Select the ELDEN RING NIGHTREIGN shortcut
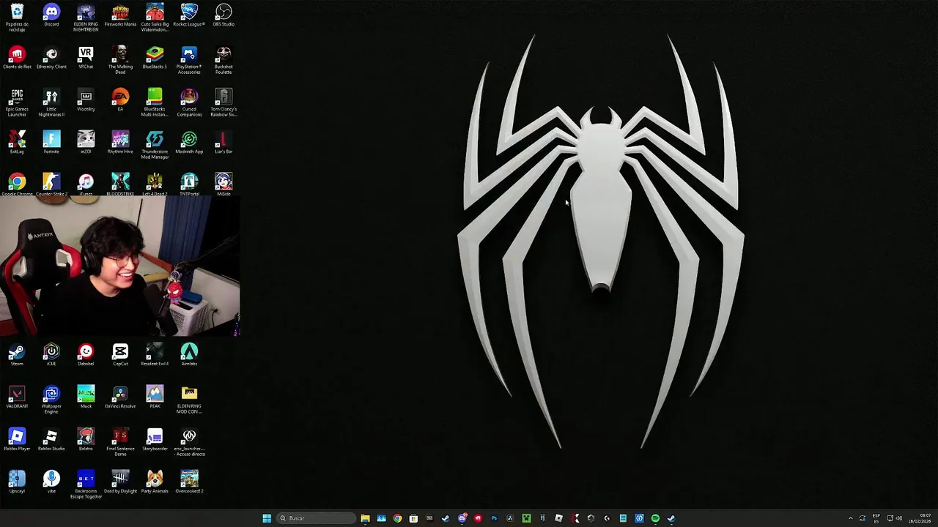 (x=86, y=18)
